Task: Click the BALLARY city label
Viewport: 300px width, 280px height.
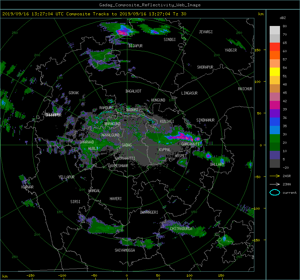Action: 217,164
